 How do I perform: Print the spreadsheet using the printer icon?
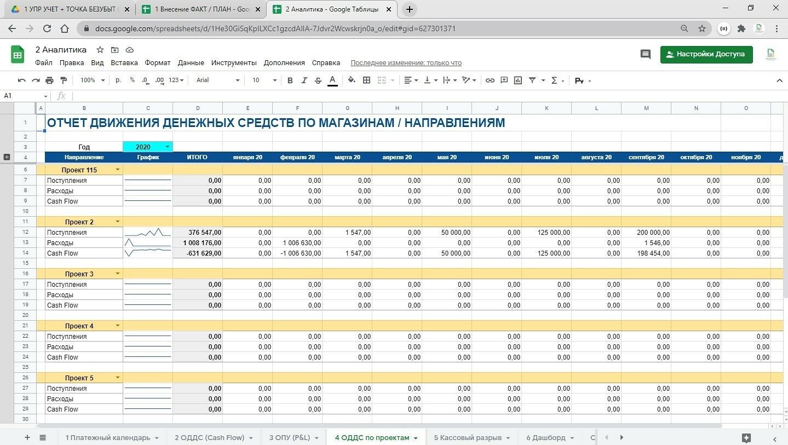point(49,80)
